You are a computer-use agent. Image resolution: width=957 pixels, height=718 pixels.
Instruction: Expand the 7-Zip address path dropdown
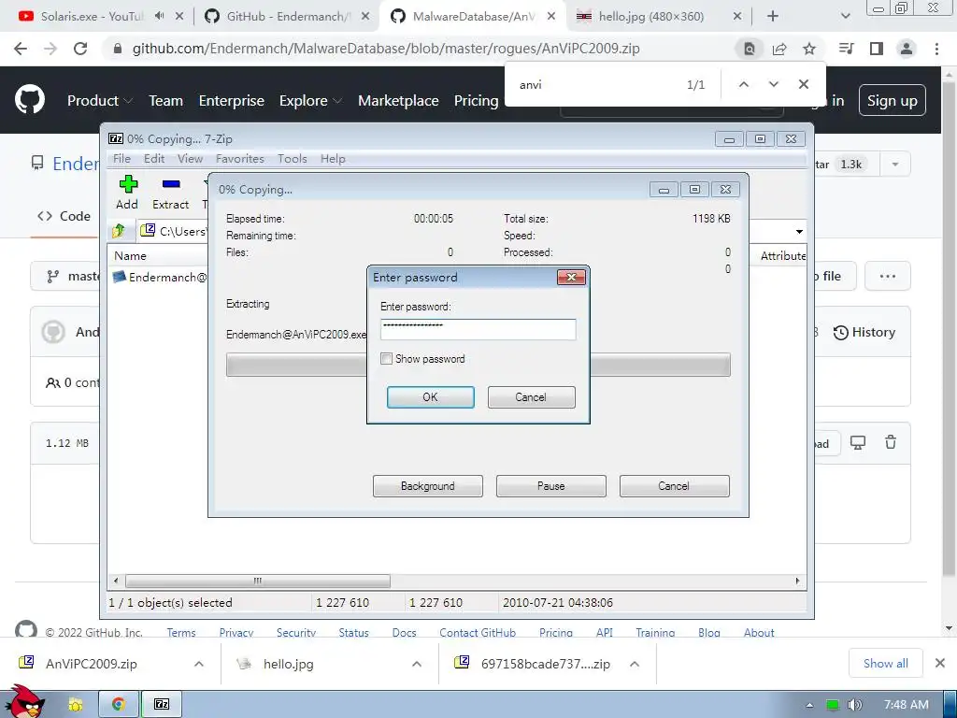(x=799, y=232)
